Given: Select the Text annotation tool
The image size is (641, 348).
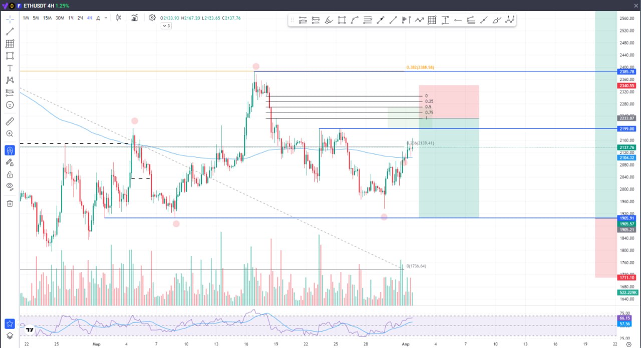Looking at the screenshot, I should [10, 68].
